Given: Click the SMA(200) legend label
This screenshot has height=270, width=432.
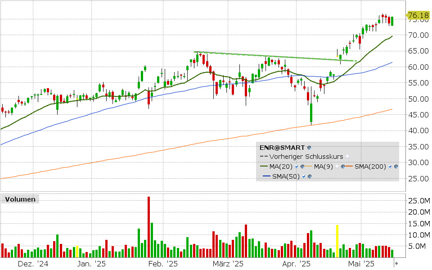Looking at the screenshot, I should pos(370,166).
